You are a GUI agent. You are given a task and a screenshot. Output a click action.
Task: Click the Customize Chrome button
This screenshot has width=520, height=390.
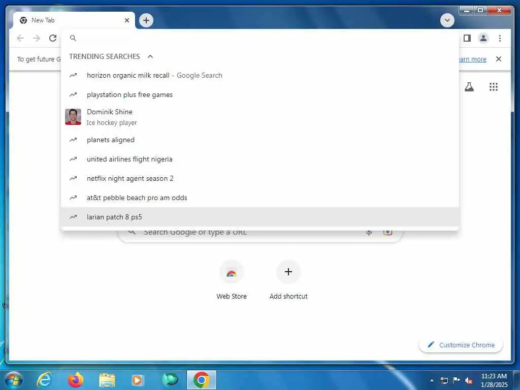[x=461, y=345]
